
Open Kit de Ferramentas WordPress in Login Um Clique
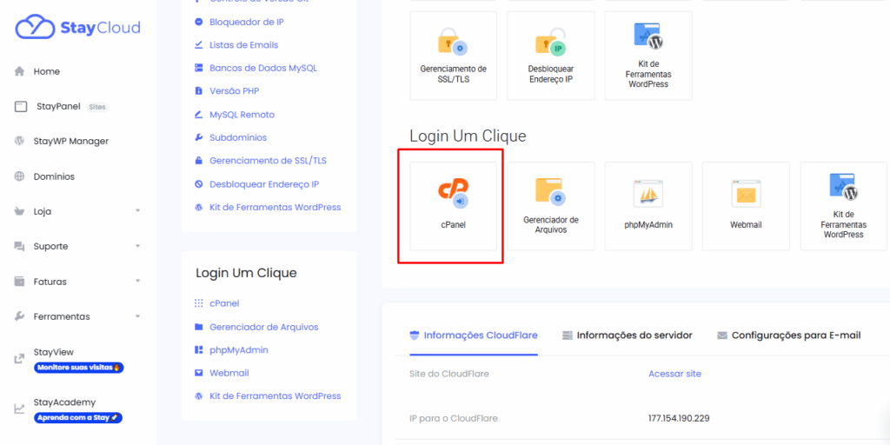[x=843, y=193]
